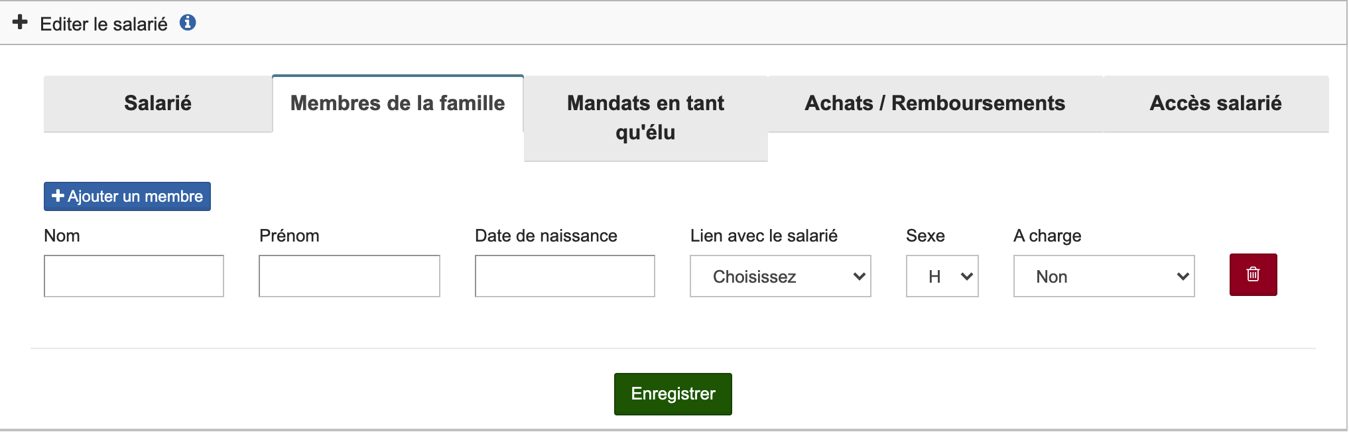Click into the Prénom input field
The height and width of the screenshot is (434, 1349).
pos(350,277)
